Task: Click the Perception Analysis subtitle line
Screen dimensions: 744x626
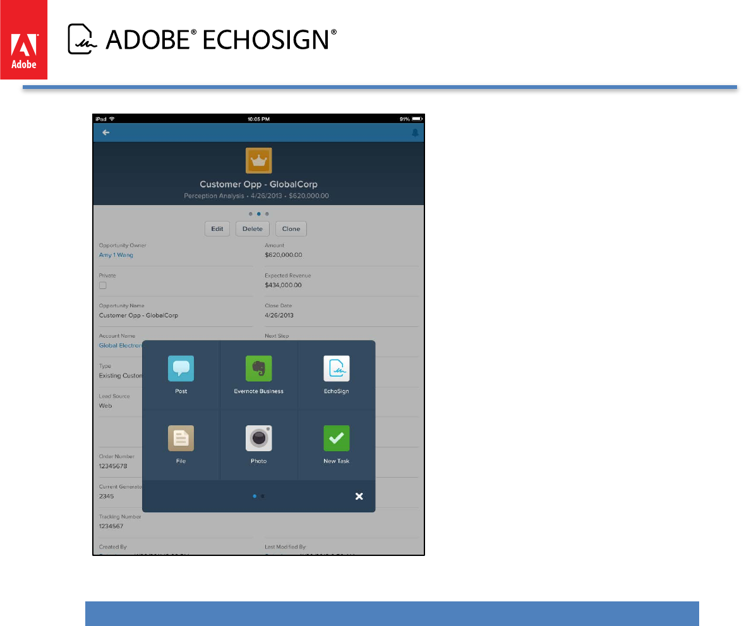Action: pyautogui.click(x=256, y=196)
